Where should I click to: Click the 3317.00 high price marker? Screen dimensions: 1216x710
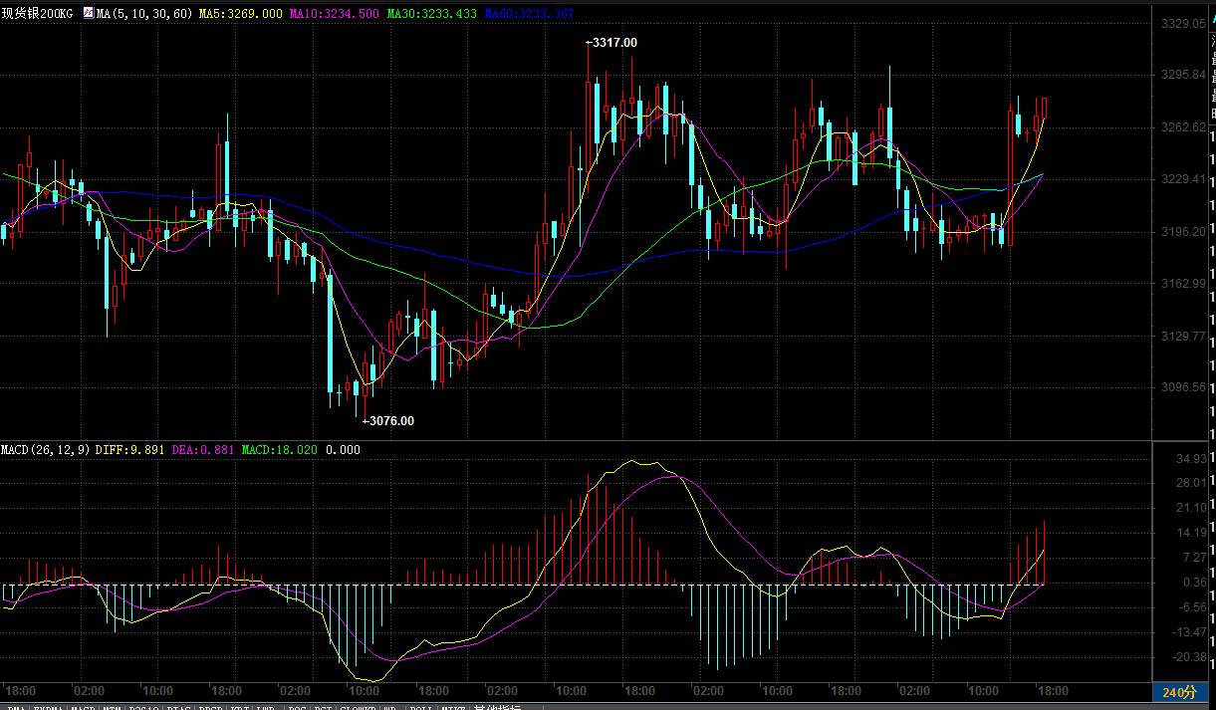click(612, 43)
